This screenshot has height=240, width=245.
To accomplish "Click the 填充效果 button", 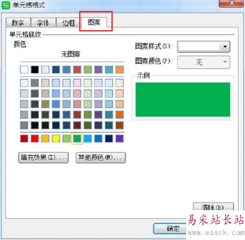I will click(44, 158).
